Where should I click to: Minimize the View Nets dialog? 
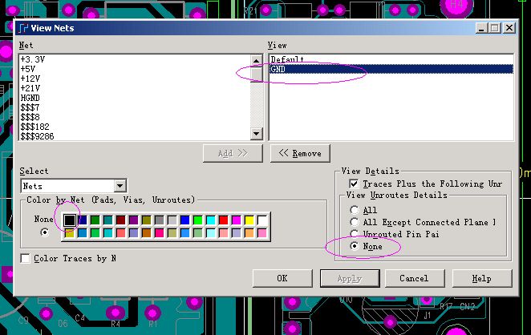(x=481, y=28)
